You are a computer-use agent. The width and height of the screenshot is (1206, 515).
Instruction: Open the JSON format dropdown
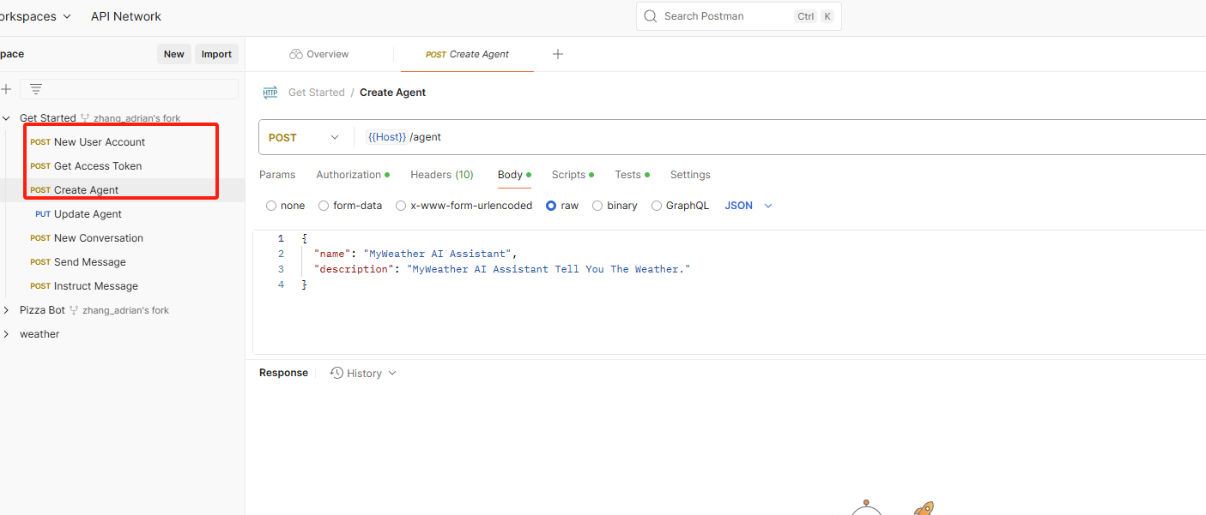749,206
